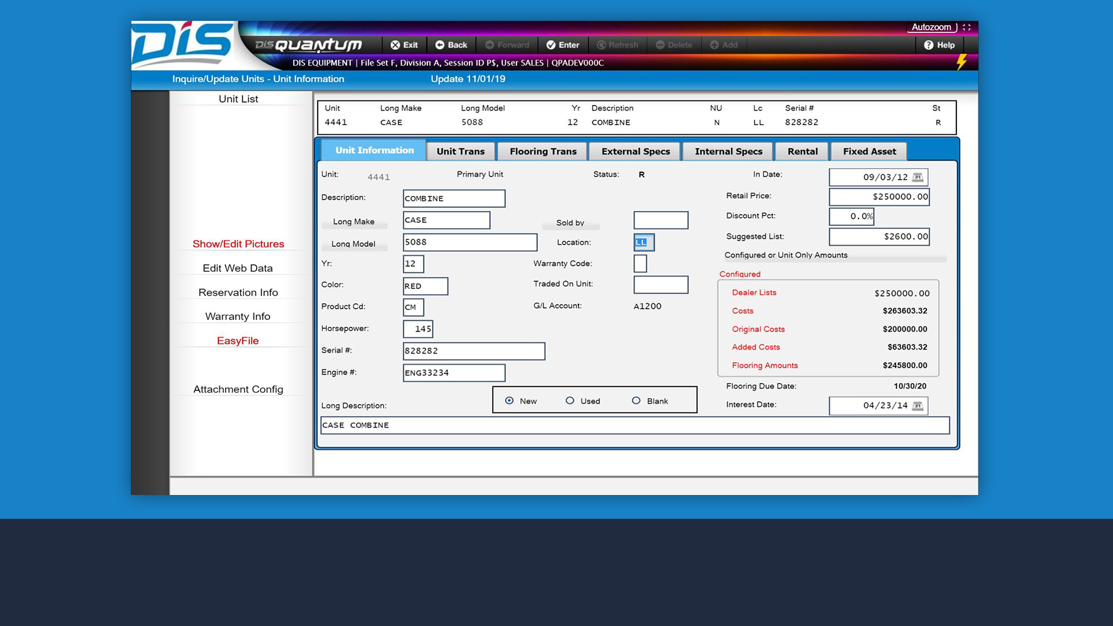Image resolution: width=1113 pixels, height=626 pixels.
Task: Click the fullscreen arrows icon beside Autozoom
Action: click(966, 27)
